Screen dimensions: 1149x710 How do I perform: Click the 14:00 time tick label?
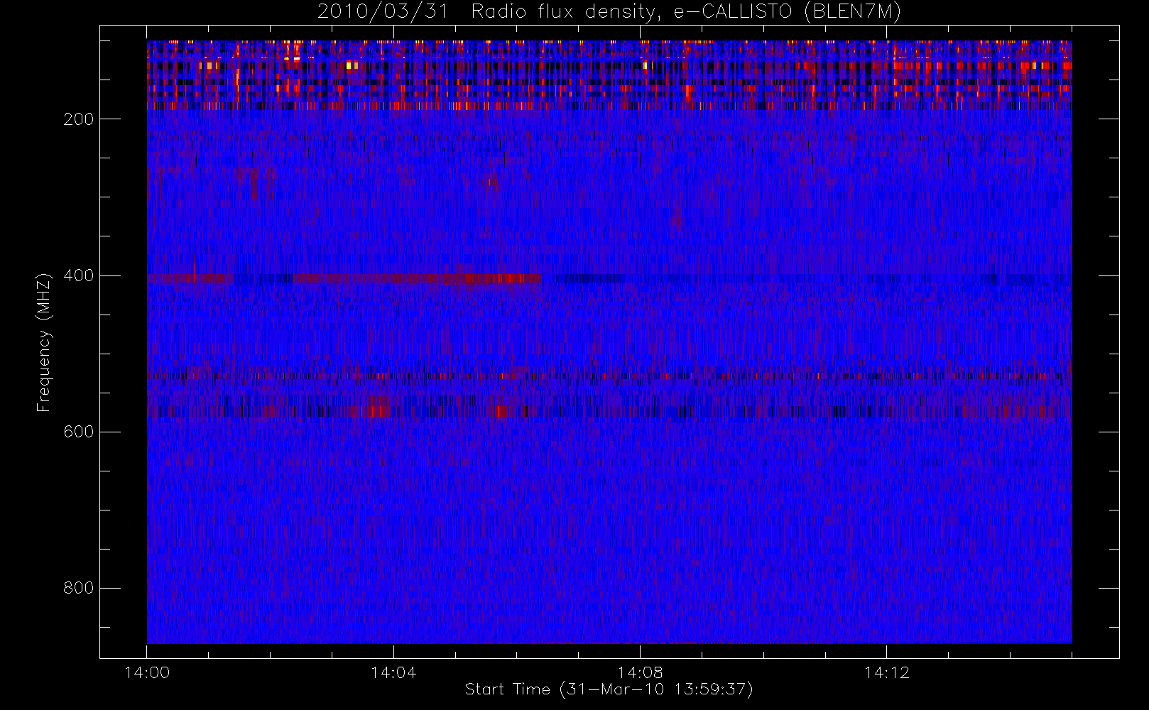click(147, 672)
